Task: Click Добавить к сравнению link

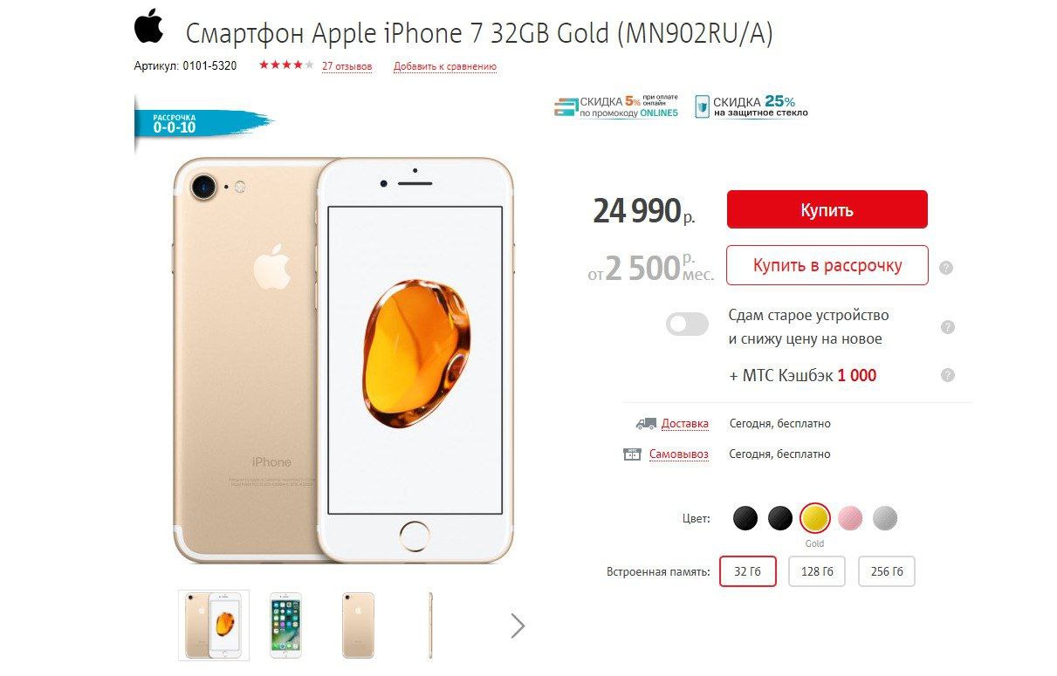Action: pos(445,66)
